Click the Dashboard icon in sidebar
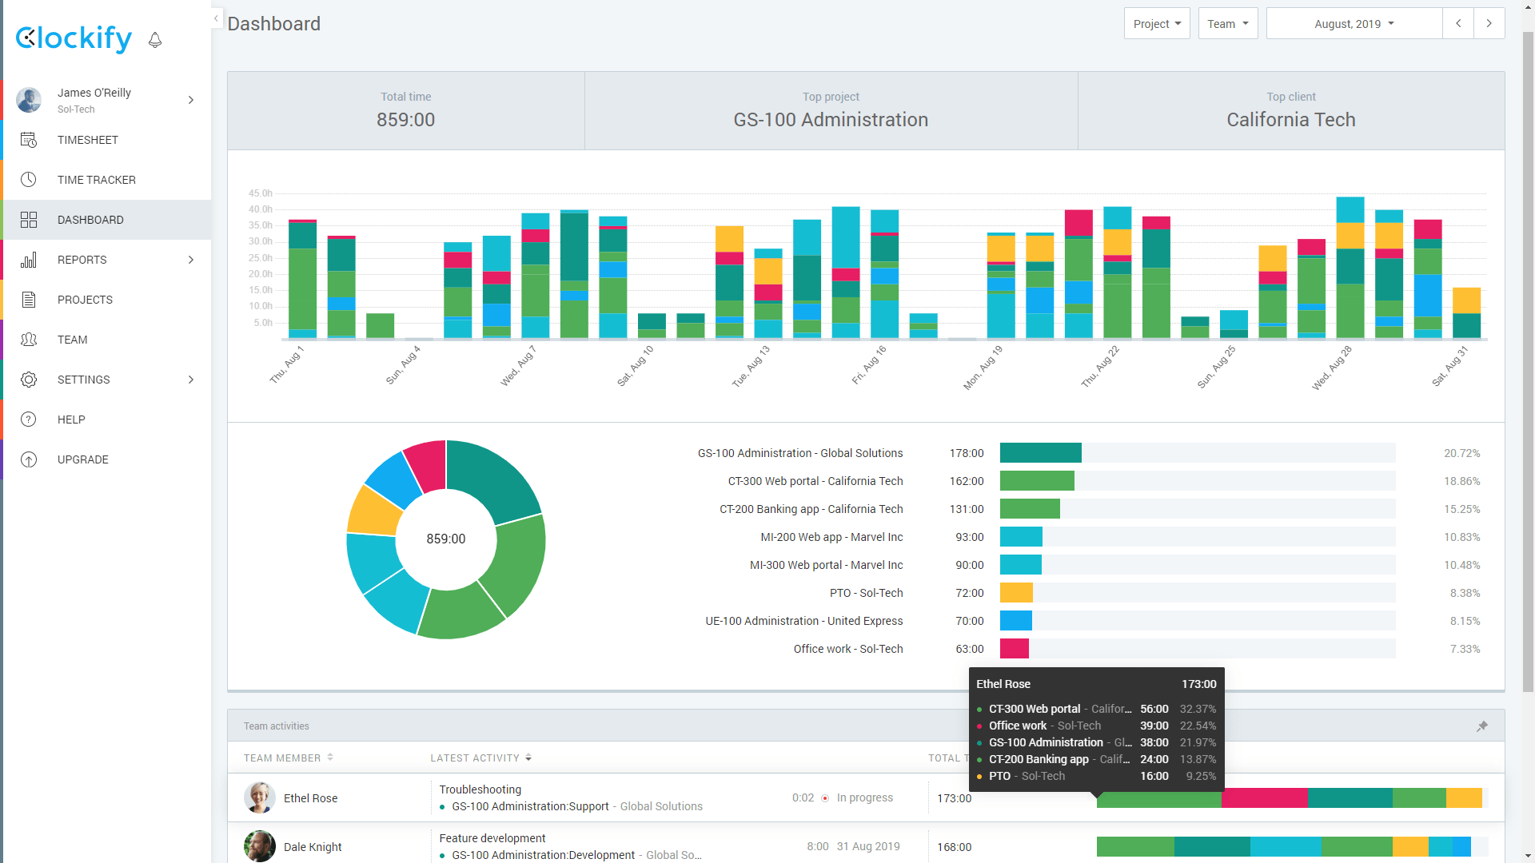 [30, 219]
